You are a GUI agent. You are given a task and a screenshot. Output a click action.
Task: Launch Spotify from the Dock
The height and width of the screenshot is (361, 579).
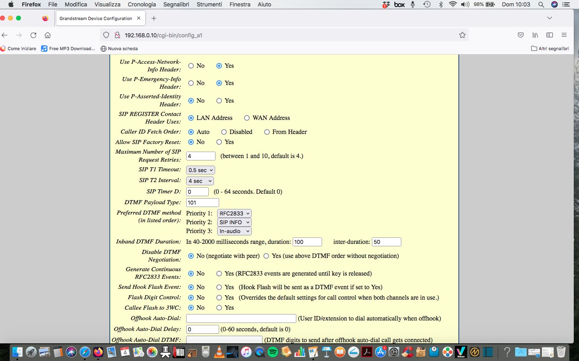pyautogui.click(x=273, y=352)
